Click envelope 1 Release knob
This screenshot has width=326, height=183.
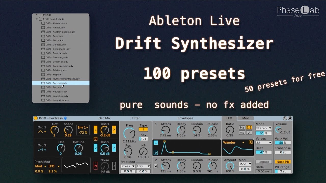pos(212,130)
